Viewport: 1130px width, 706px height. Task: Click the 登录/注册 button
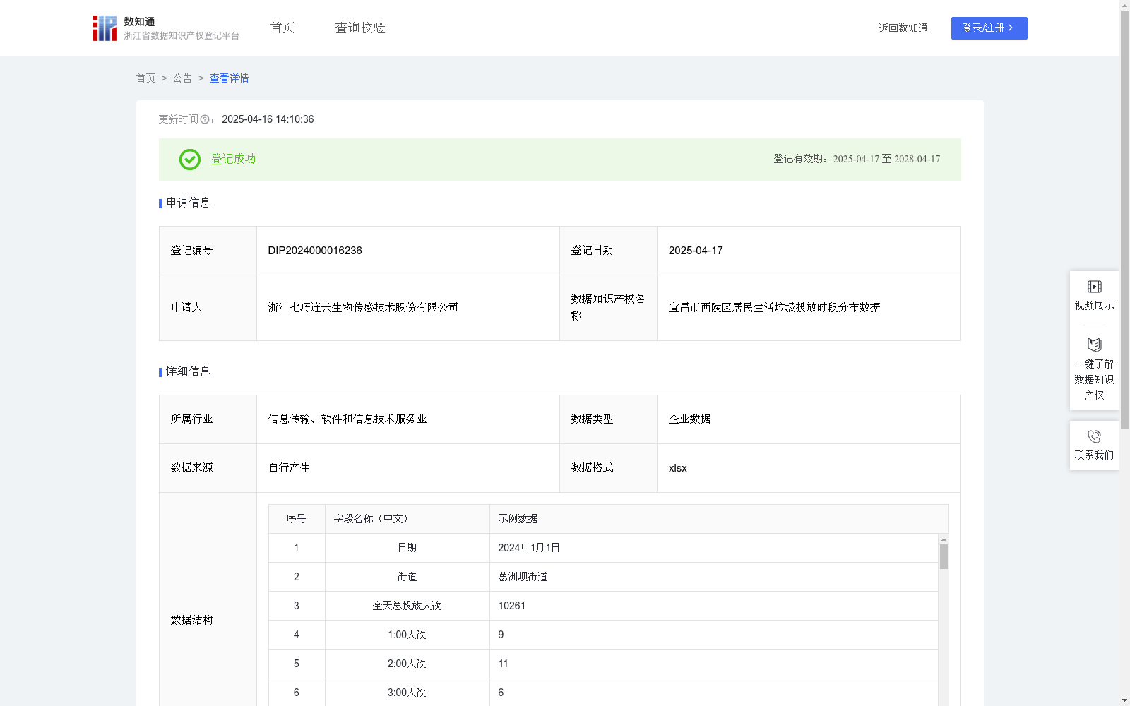click(989, 28)
